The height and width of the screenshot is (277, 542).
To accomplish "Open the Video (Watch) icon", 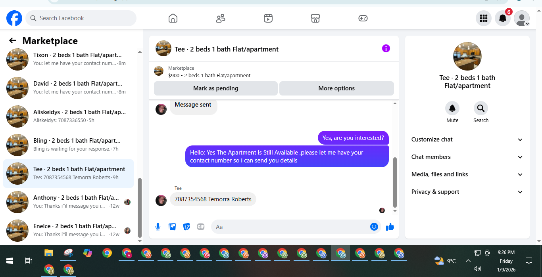I will click(268, 18).
